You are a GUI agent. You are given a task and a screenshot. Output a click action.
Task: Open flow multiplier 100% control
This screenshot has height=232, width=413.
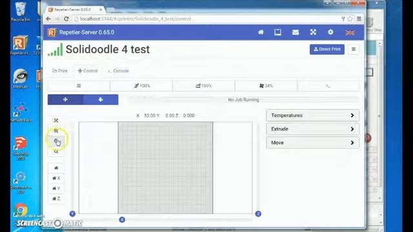pos(204,86)
